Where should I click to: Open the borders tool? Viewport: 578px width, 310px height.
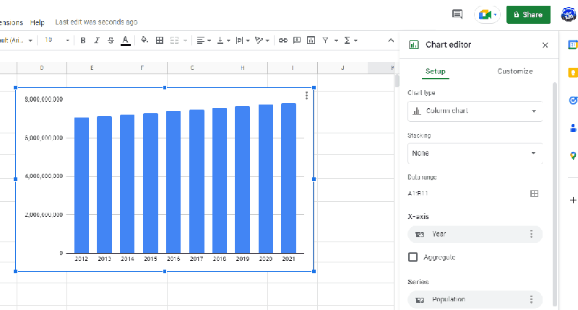[x=159, y=40]
